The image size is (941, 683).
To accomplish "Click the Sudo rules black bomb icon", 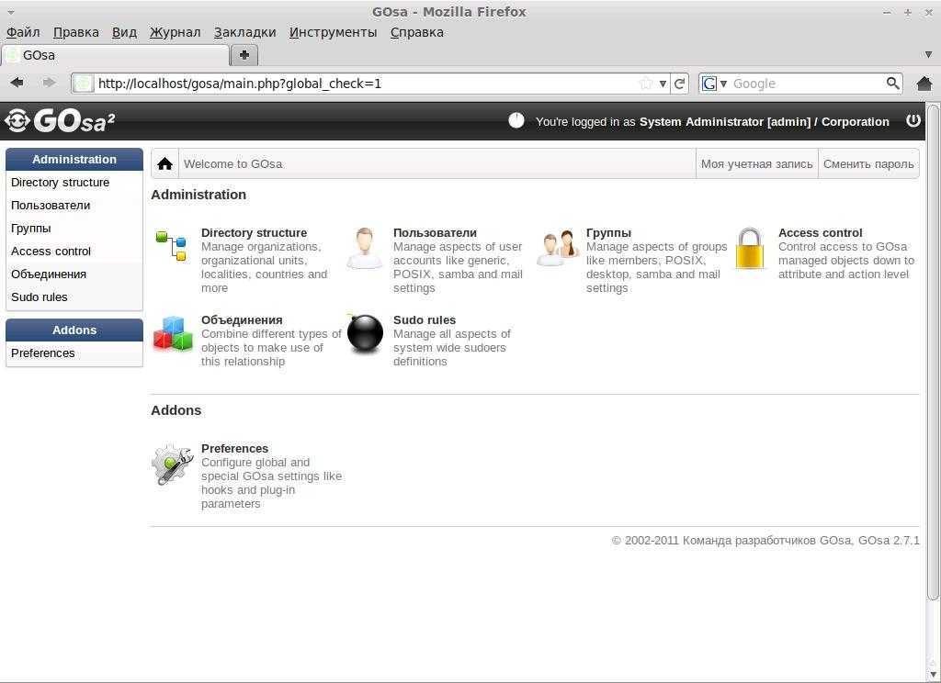I will 365,334.
